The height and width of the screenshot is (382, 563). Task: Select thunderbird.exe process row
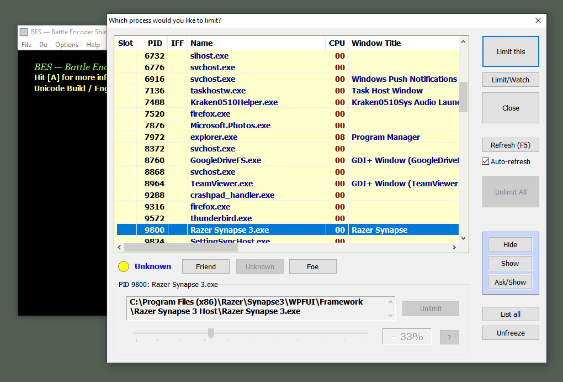pyautogui.click(x=288, y=218)
